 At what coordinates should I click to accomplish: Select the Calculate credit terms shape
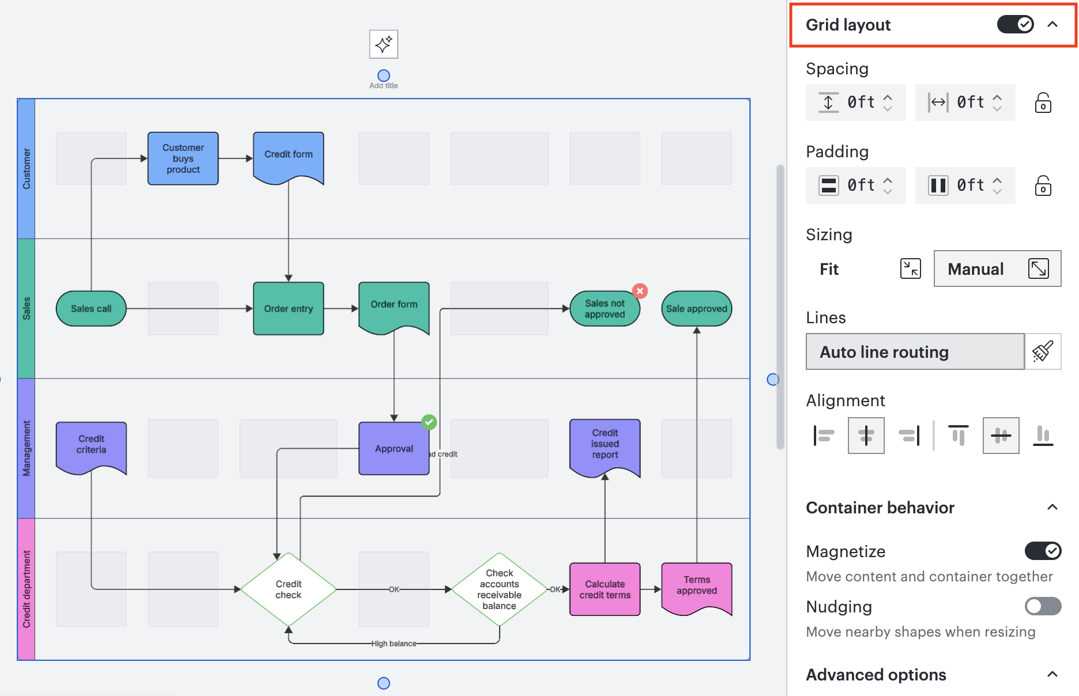coord(605,589)
